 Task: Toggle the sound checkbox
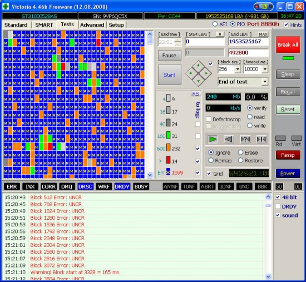[x=278, y=215]
